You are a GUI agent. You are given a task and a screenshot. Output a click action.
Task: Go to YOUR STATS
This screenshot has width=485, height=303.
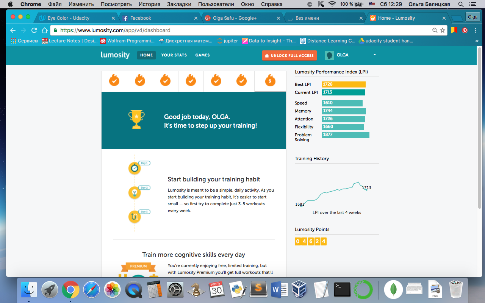coord(174,55)
